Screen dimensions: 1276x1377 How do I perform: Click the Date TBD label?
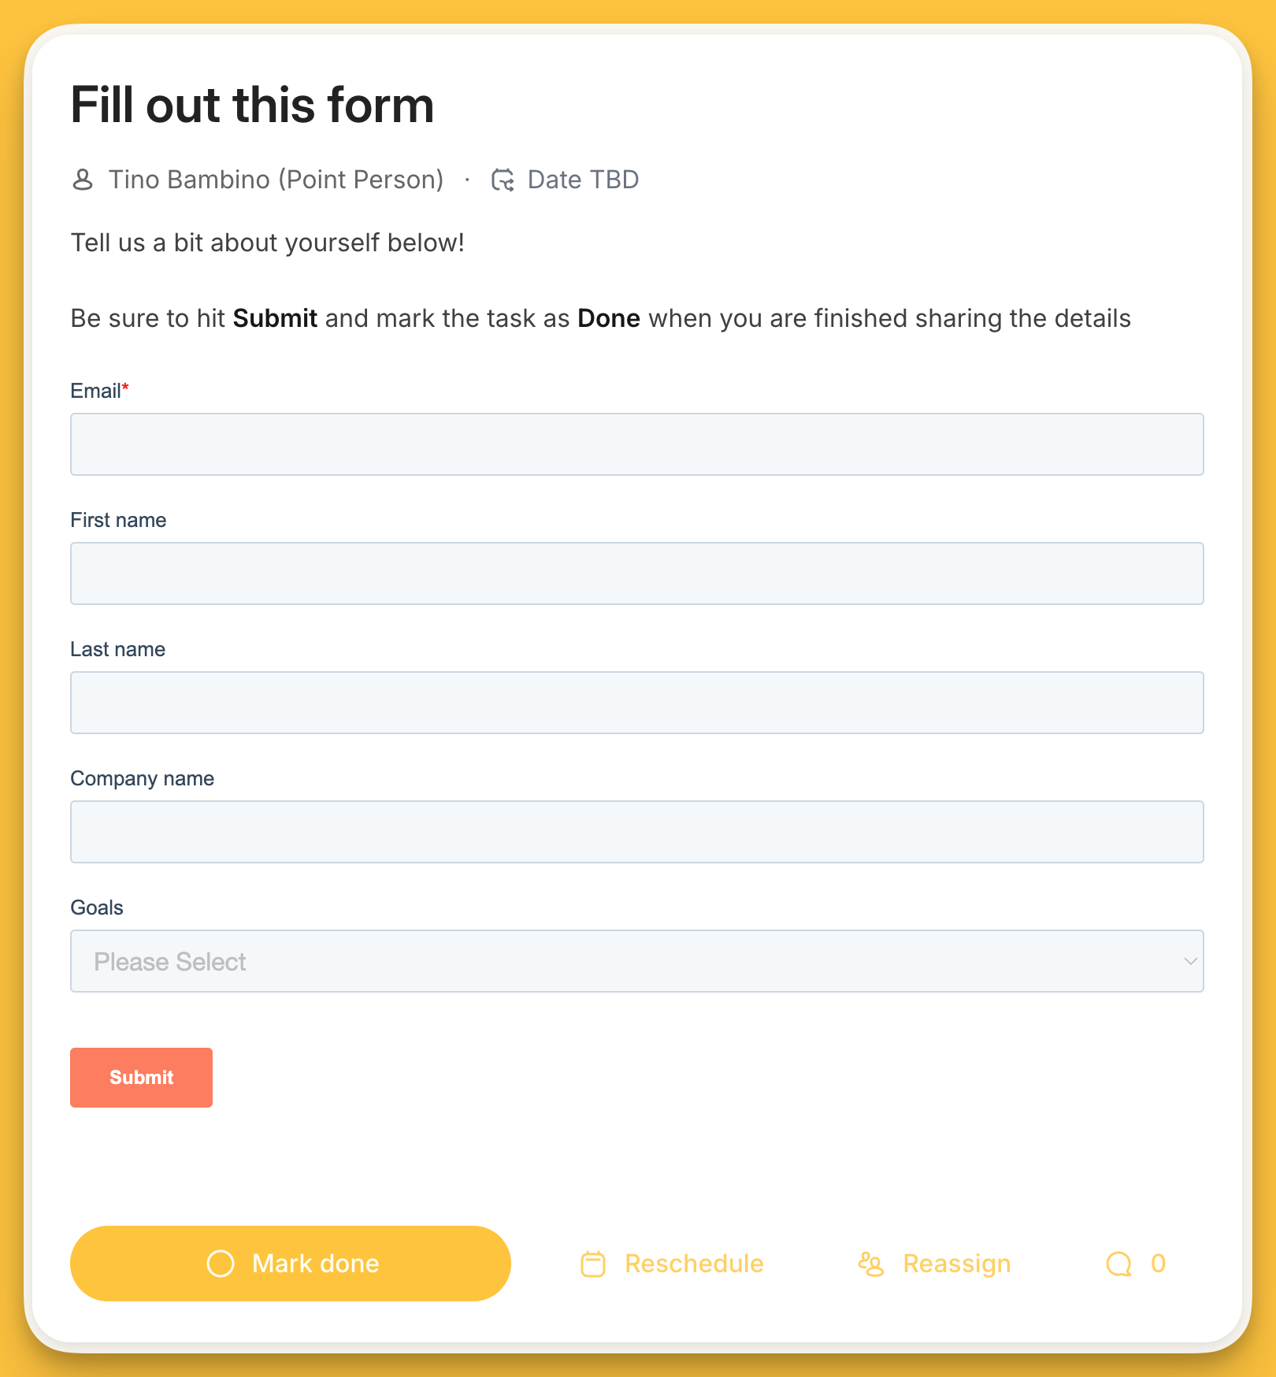click(583, 180)
